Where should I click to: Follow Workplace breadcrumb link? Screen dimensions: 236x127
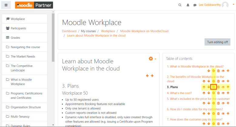point(108,31)
